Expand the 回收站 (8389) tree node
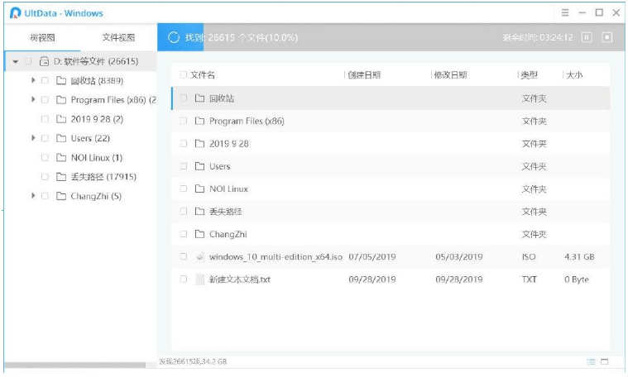 click(33, 80)
